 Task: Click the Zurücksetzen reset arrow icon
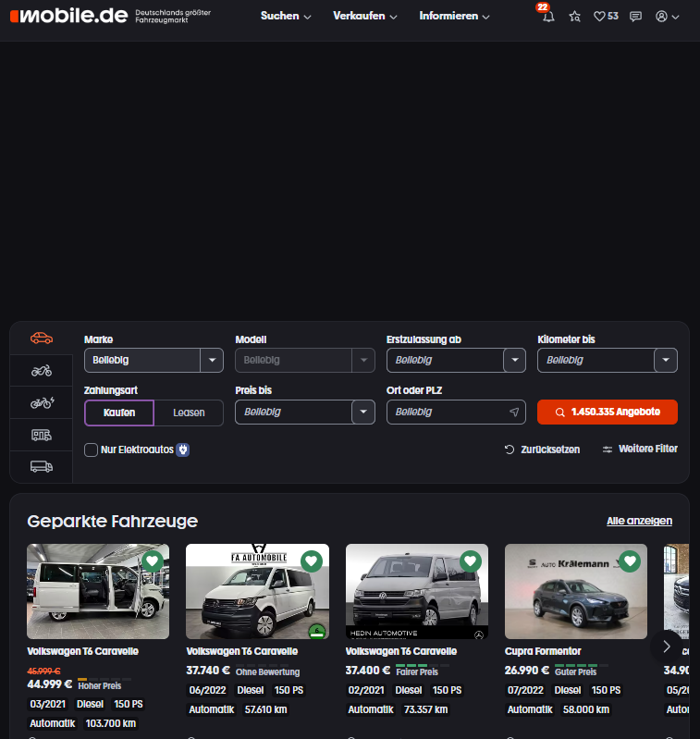510,450
